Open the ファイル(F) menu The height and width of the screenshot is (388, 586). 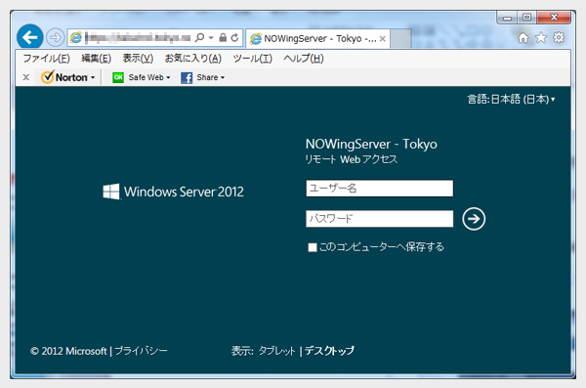coord(46,59)
